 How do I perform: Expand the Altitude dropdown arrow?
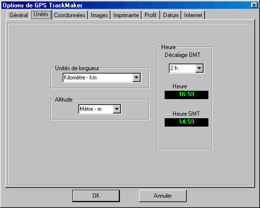[x=117, y=109]
